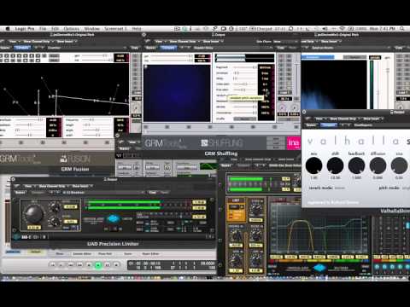Click the Pause button in the transport
Viewport: 410px width, 307px height.
point(108,265)
